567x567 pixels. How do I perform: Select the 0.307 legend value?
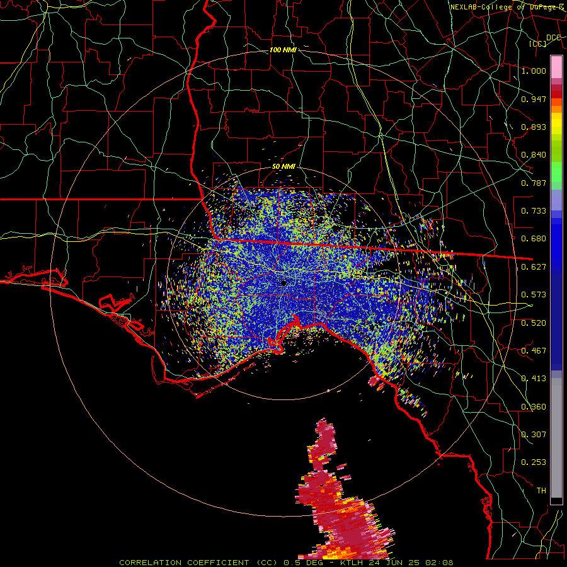[534, 435]
